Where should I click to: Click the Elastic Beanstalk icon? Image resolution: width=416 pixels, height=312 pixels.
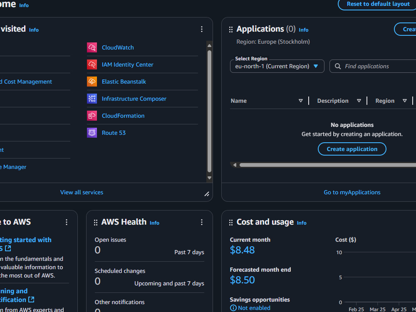pos(92,82)
